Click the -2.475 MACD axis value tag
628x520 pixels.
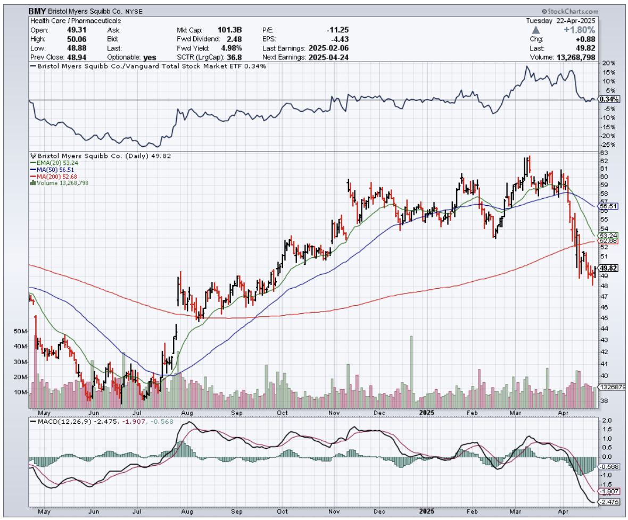pos(608,502)
